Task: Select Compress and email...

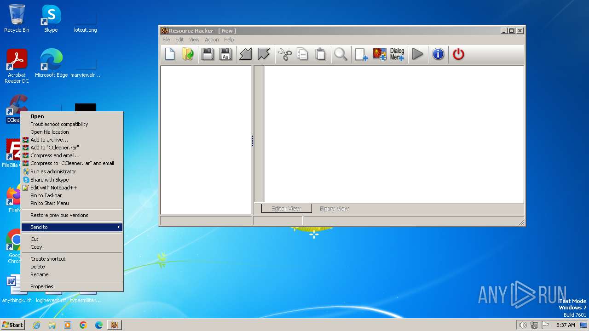Action: 72,155
